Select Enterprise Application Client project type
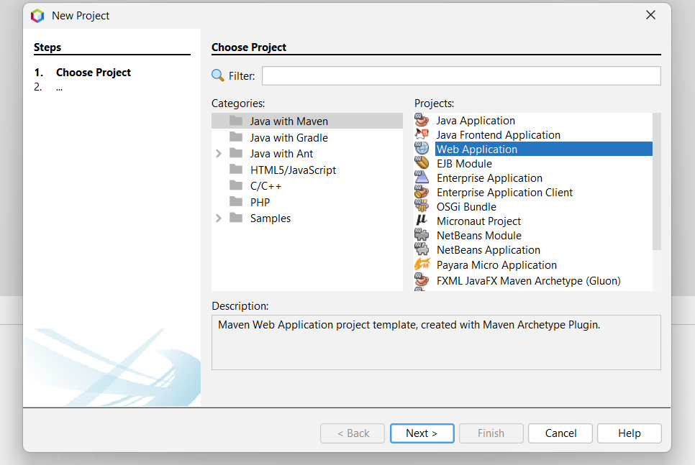Viewport: 695px width, 465px height. [x=504, y=192]
